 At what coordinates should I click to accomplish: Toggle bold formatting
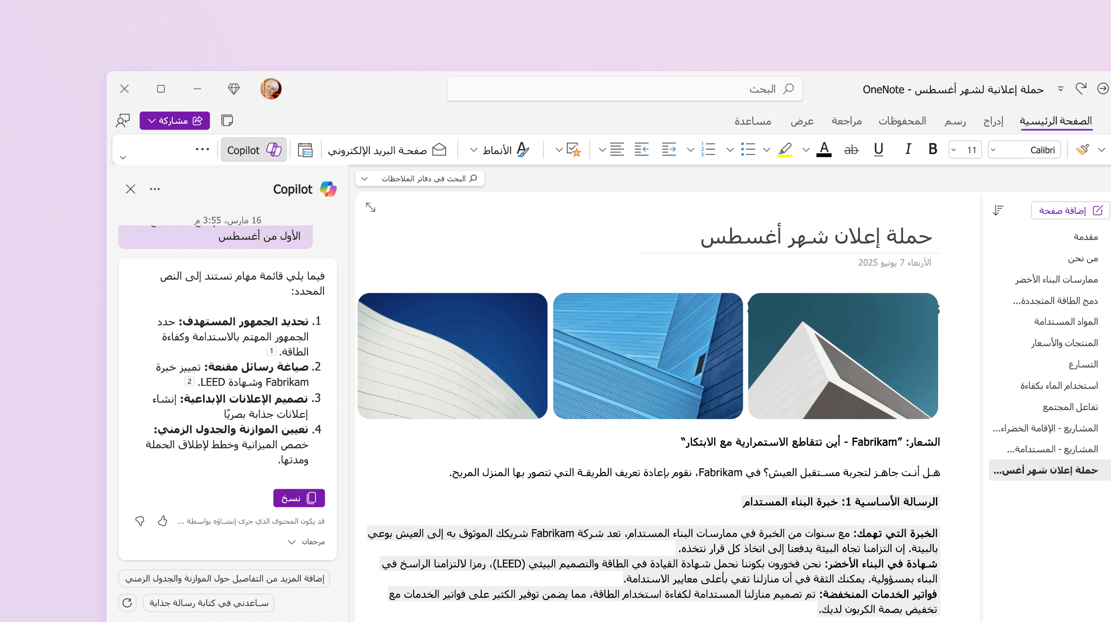(x=932, y=149)
